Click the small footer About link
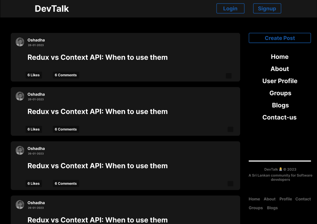Image resolution: width=317 pixels, height=224 pixels. 269,199
